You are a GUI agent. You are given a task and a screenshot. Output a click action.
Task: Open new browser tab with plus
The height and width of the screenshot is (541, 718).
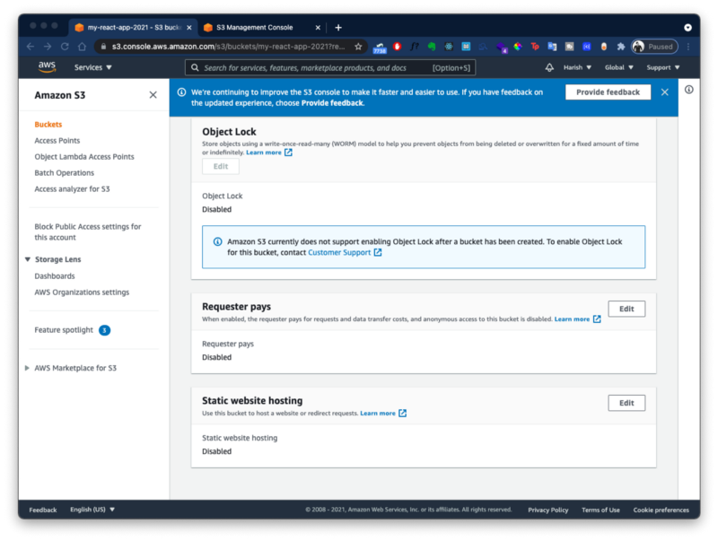point(338,28)
